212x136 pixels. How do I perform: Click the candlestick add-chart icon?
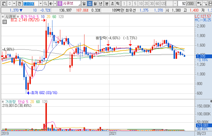click(199, 3)
